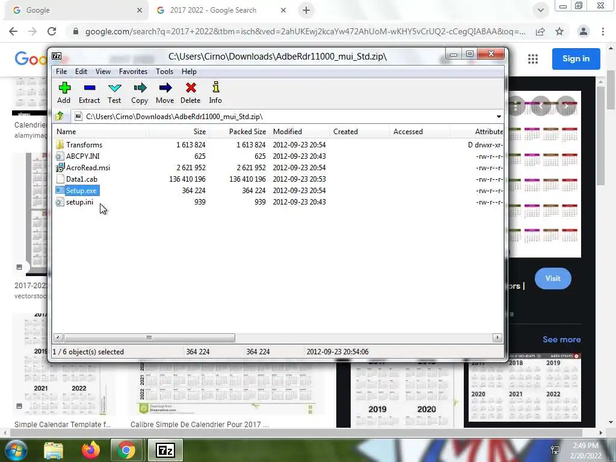The width and height of the screenshot is (616, 462).
Task: Open Calibre Simple De Calendrier result
Action: 200,424
